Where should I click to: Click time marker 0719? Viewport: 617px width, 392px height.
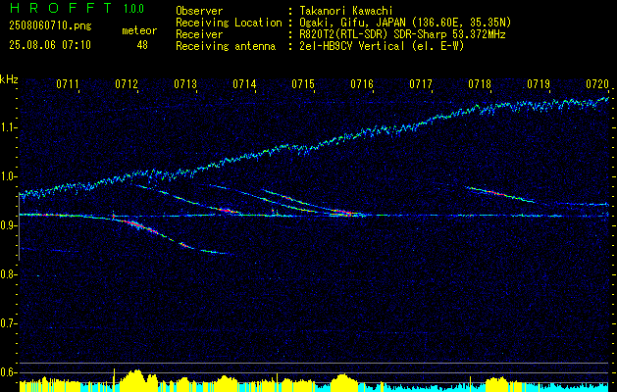(539, 83)
